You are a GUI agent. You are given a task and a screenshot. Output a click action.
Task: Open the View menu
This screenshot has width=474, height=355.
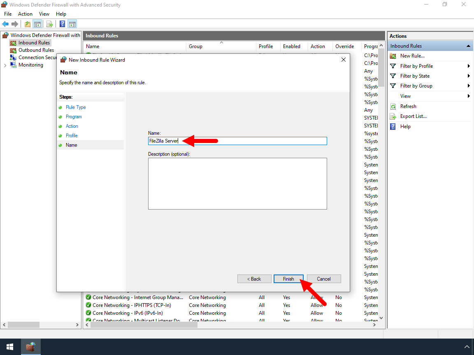click(x=44, y=14)
